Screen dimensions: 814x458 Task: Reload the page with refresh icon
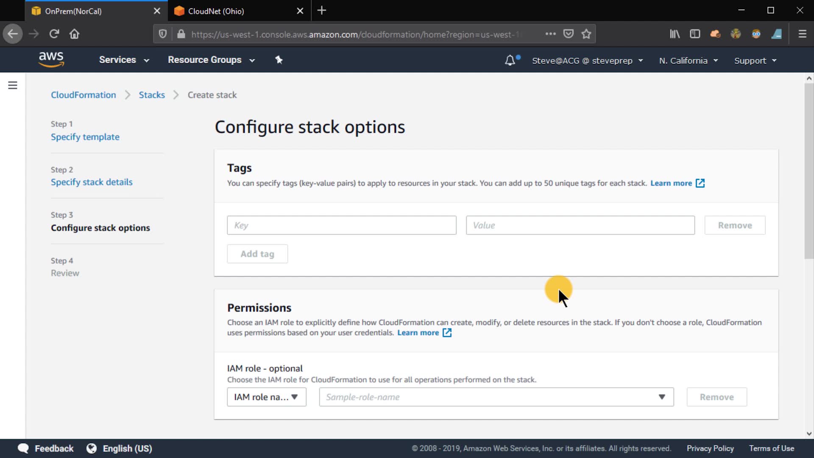(x=54, y=34)
